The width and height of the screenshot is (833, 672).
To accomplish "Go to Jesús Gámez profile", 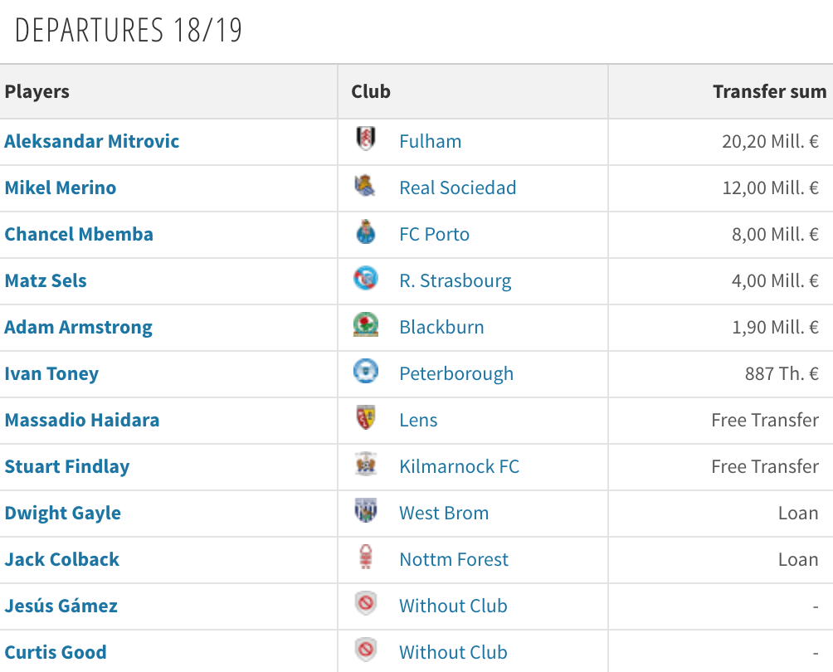I will tap(61, 606).
